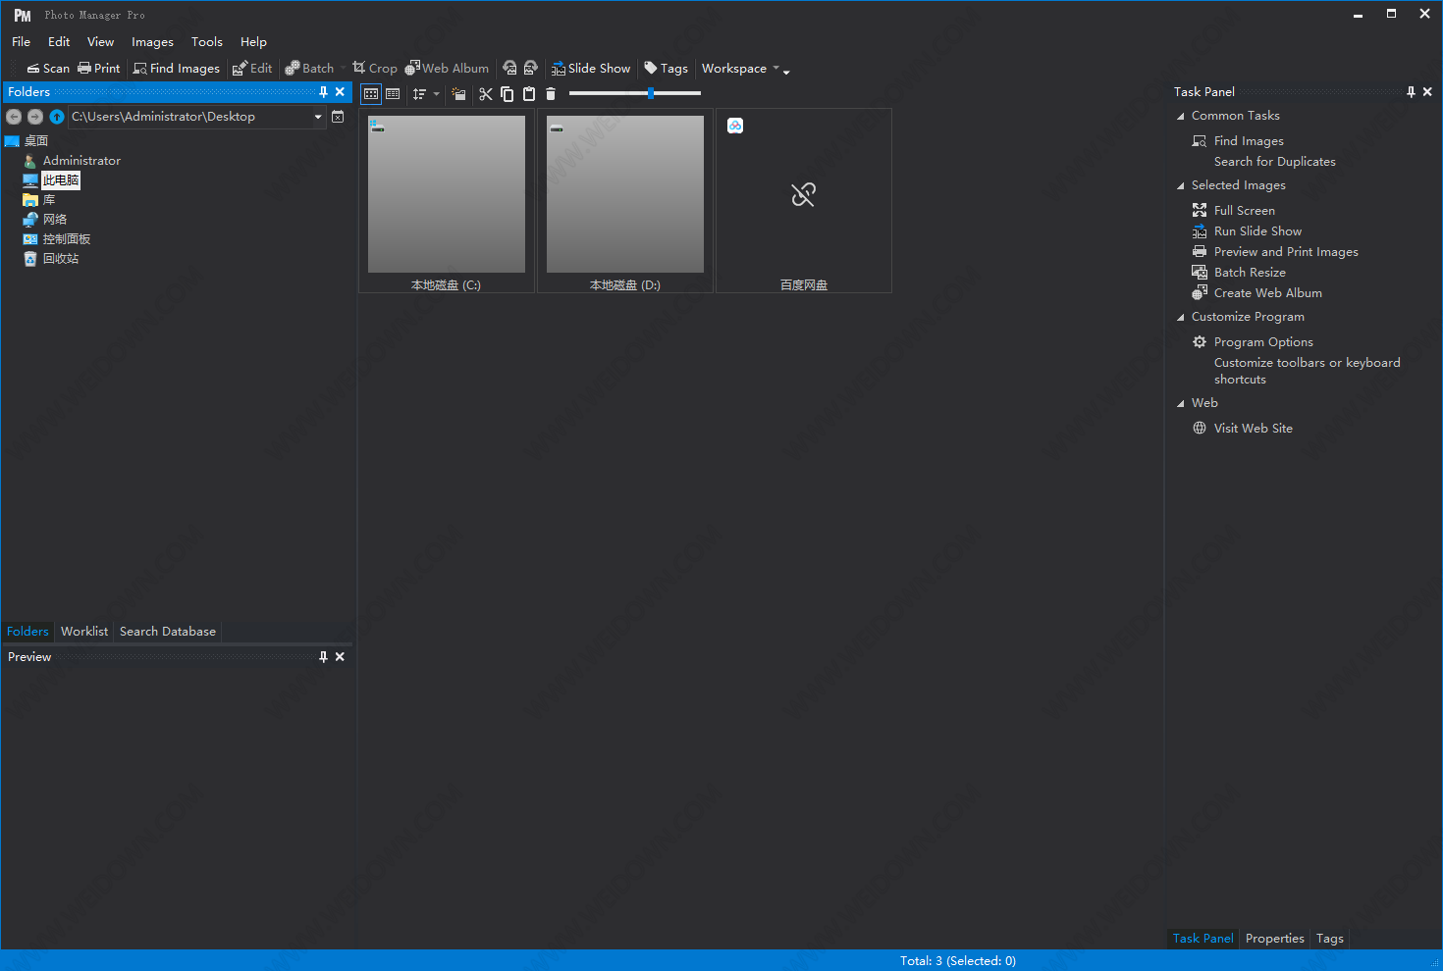Select 此电脑 in the folder tree
The image size is (1443, 971).
click(61, 180)
